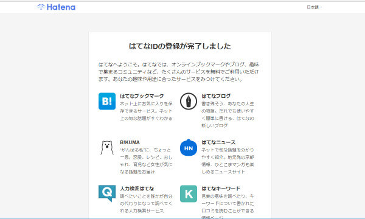Open the 人力検索はてな link
The height and width of the screenshot is (219, 365).
[137, 189]
